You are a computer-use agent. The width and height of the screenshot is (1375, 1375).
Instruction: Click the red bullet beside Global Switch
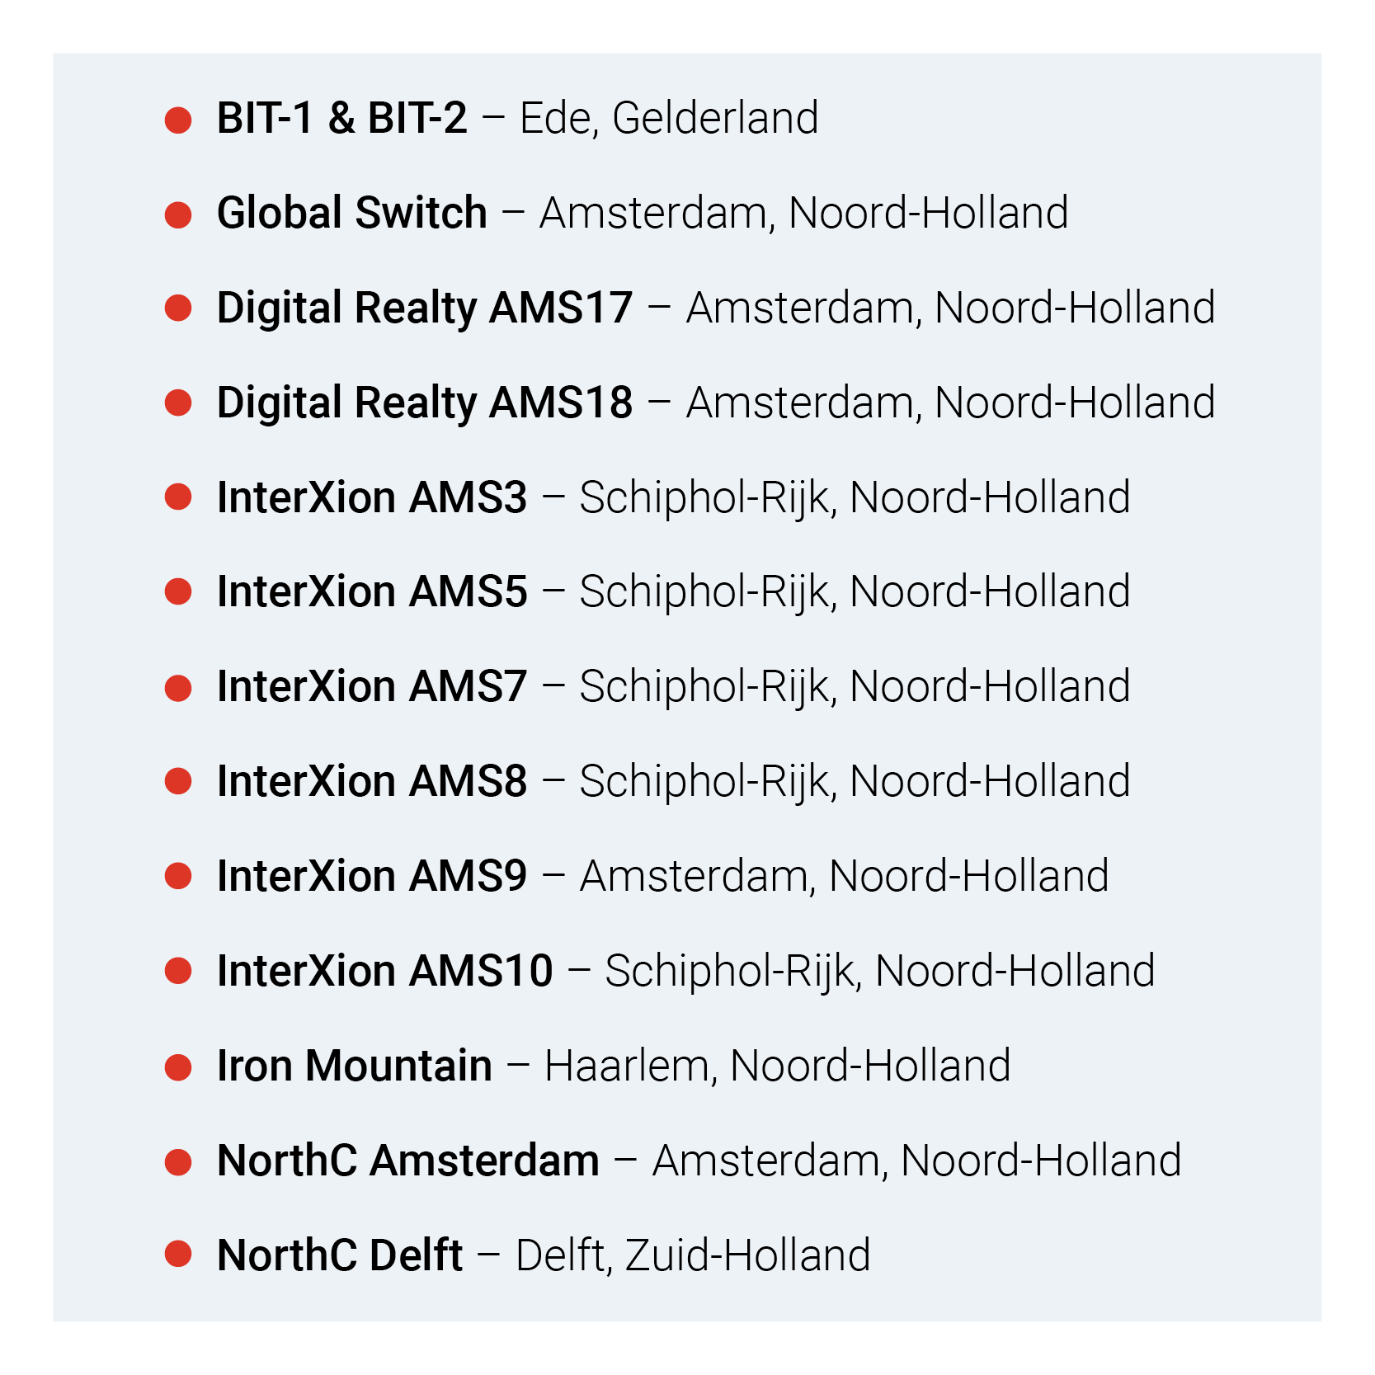coord(178,214)
